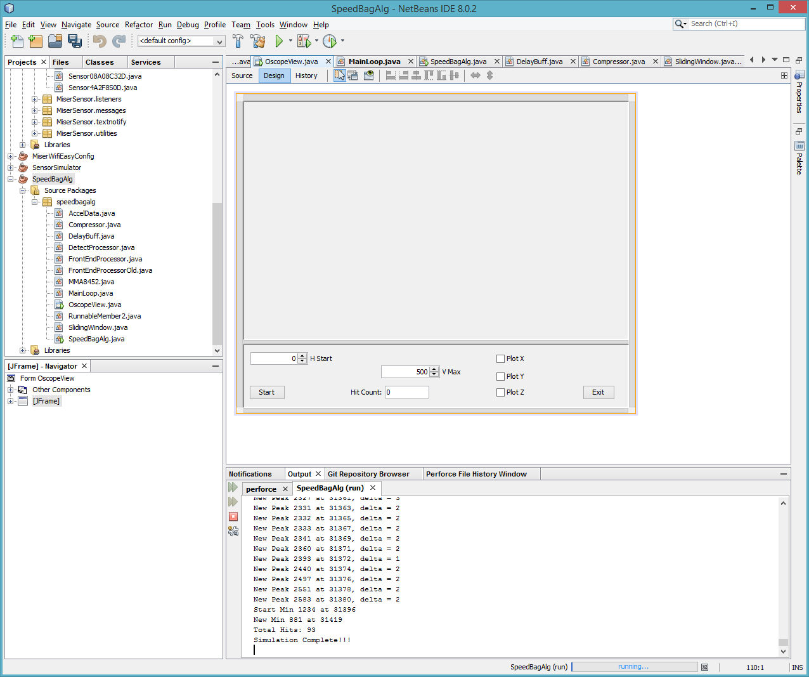Show the opened documents list arrow
The image size is (809, 677).
click(x=775, y=60)
